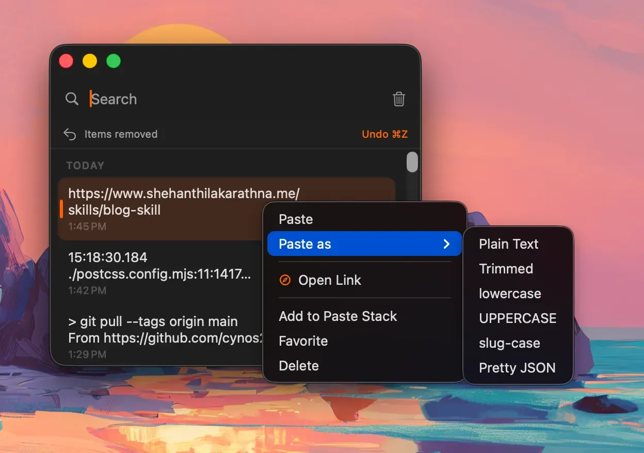The image size is (644, 453).
Task: Choose Delete from the context menu
Action: click(364, 366)
